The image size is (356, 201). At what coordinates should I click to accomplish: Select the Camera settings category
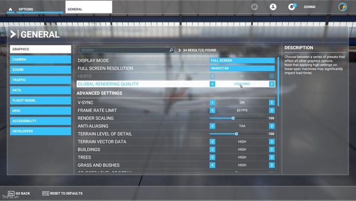tap(40, 60)
